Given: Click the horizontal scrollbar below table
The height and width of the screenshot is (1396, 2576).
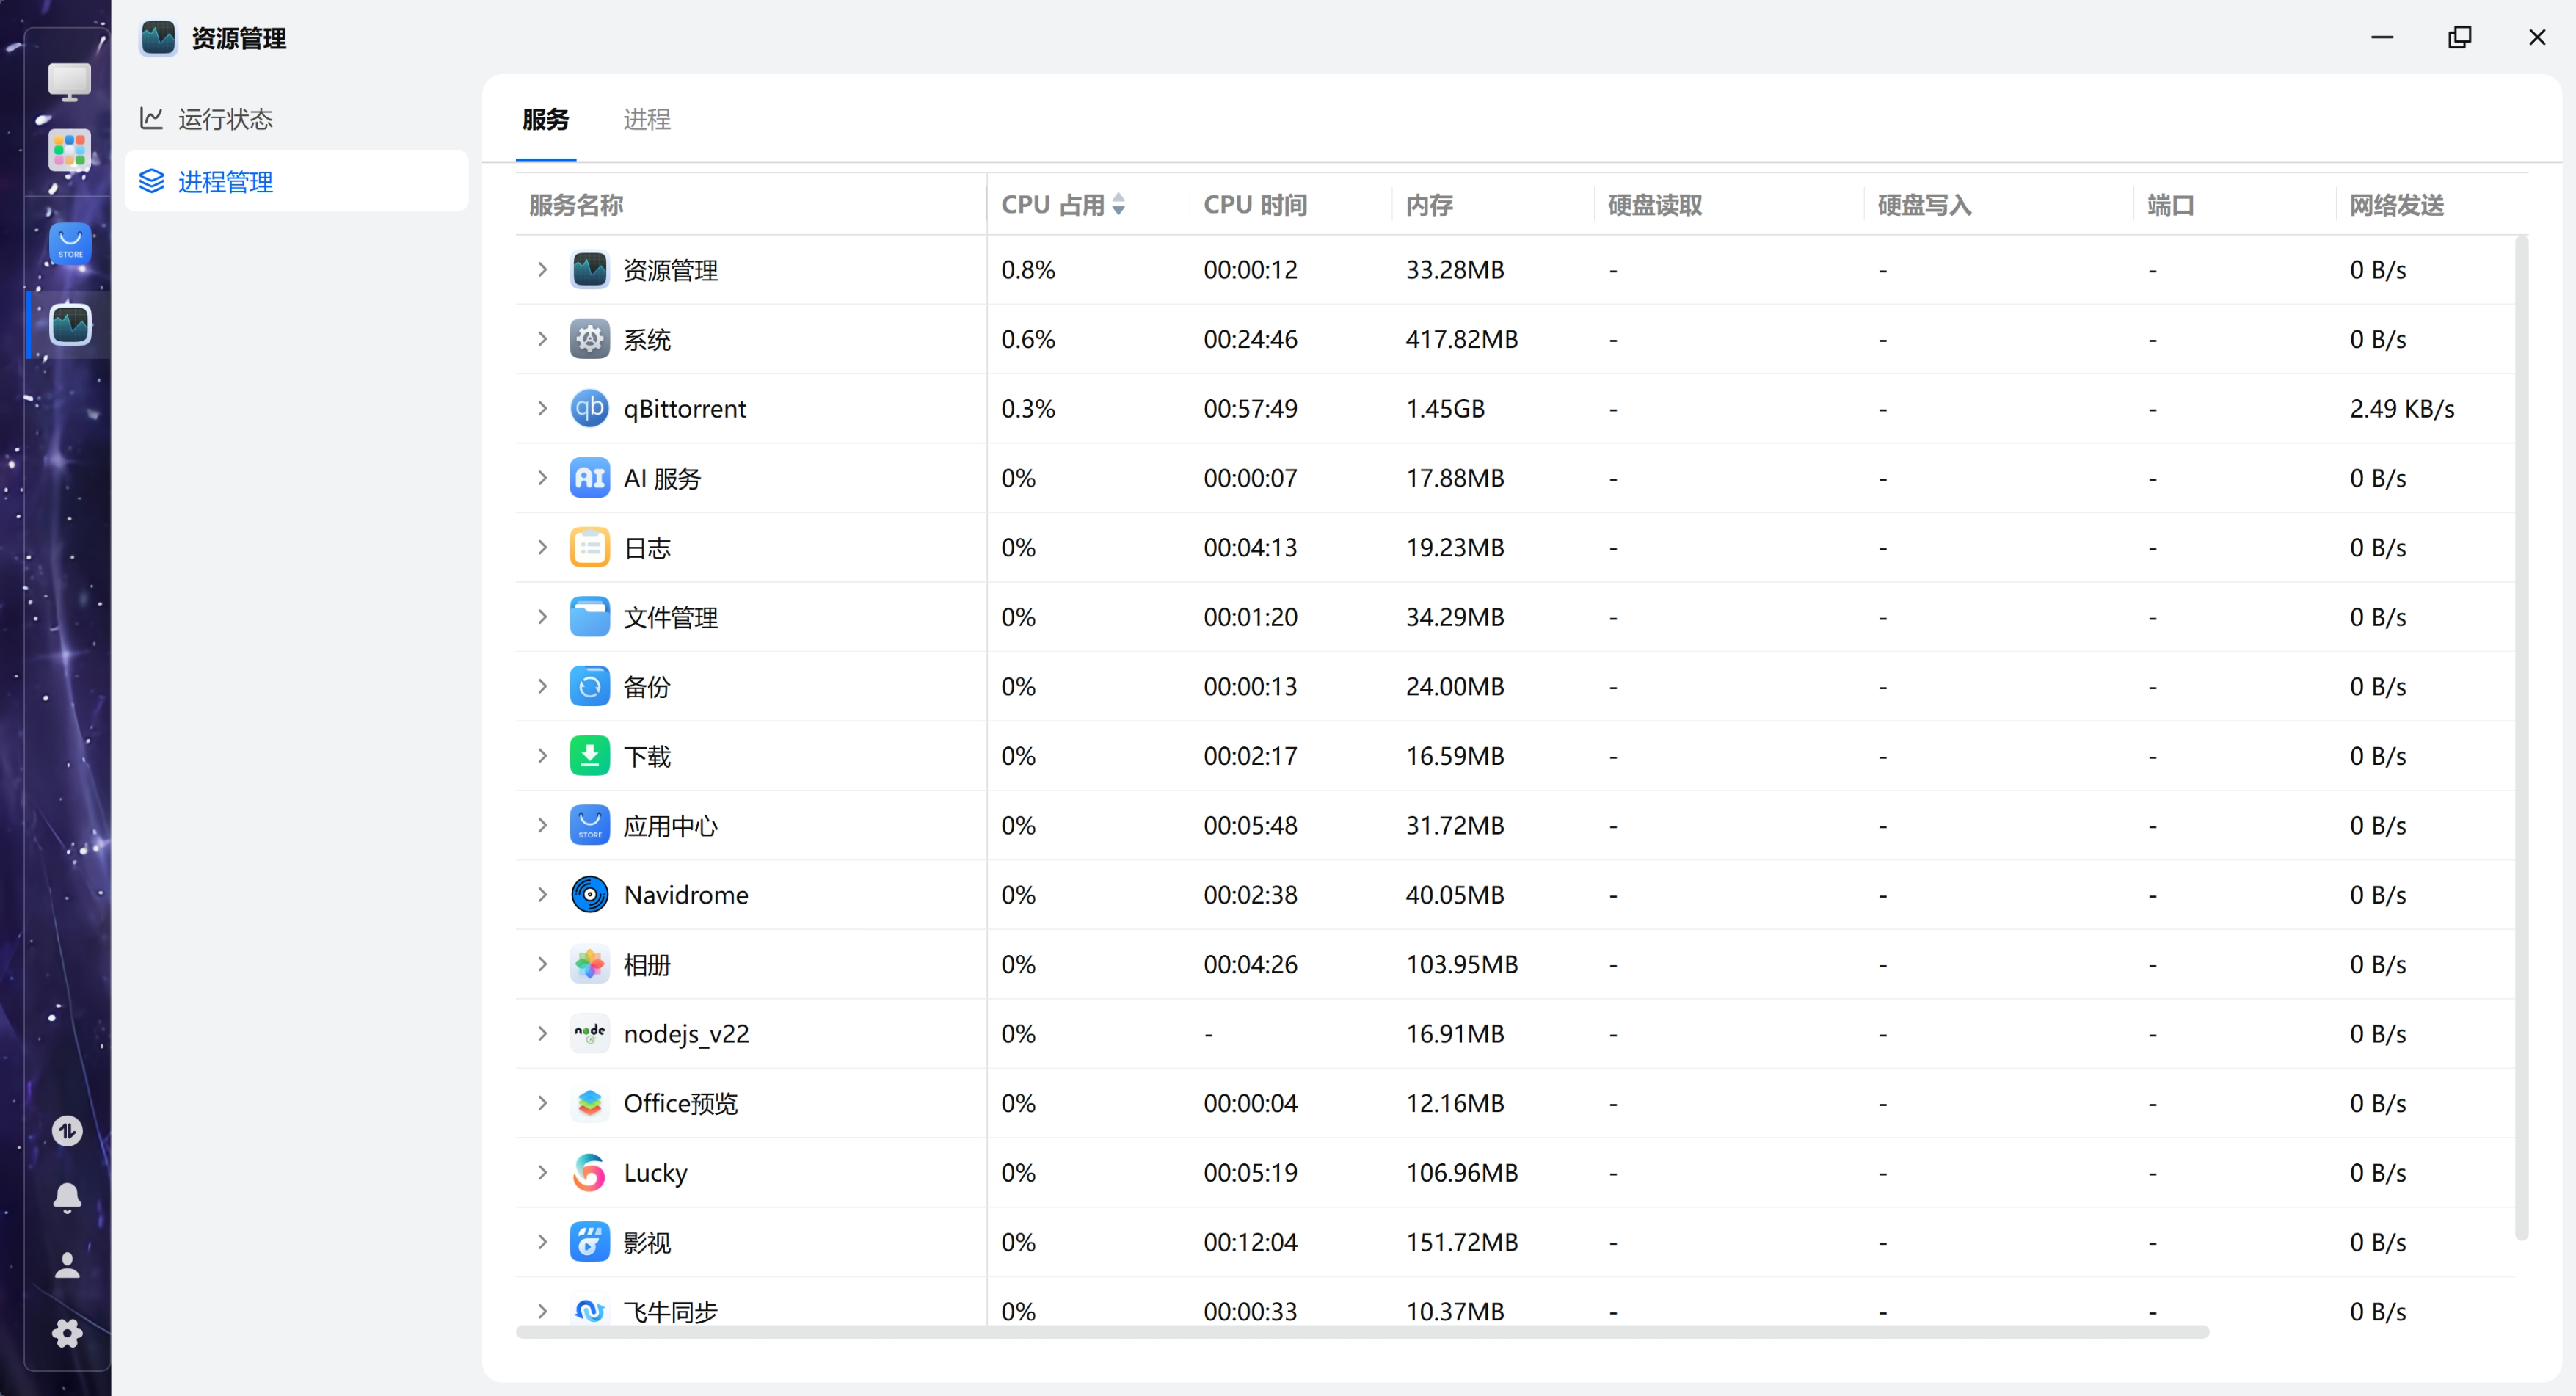Looking at the screenshot, I should point(1362,1332).
